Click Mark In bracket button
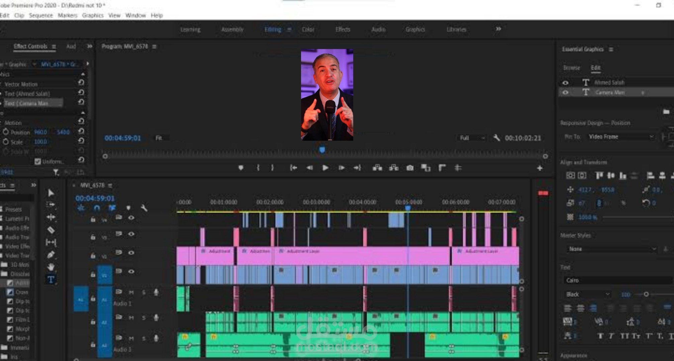674x361 pixels. [258, 168]
